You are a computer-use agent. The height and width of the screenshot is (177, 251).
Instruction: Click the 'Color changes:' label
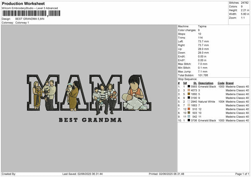pos(187,30)
